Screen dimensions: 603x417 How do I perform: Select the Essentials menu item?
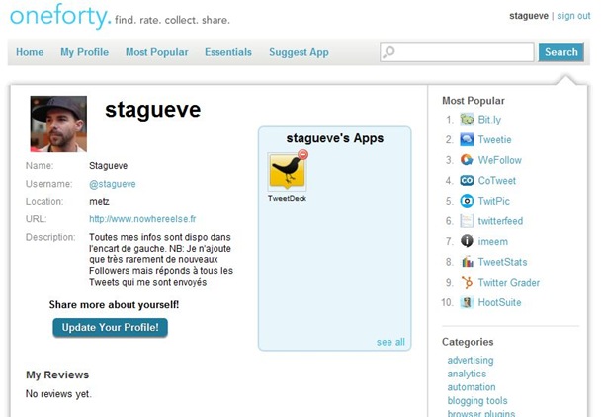coord(228,52)
